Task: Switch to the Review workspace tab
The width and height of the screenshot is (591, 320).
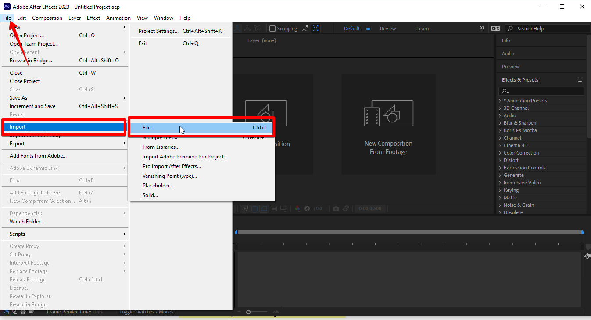Action: [x=387, y=28]
